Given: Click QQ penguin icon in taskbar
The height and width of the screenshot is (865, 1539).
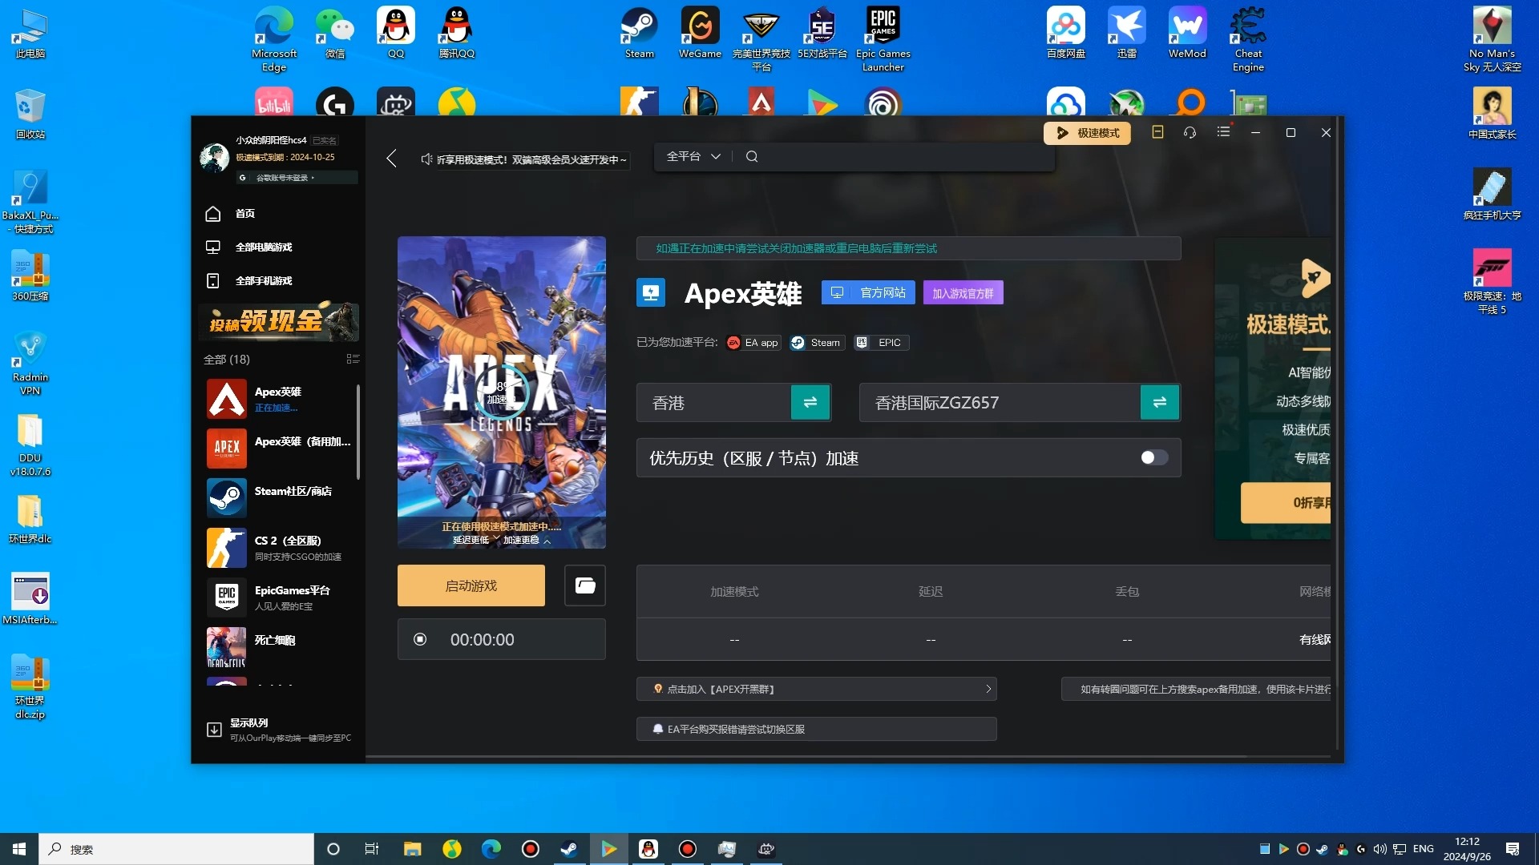Looking at the screenshot, I should (x=648, y=849).
